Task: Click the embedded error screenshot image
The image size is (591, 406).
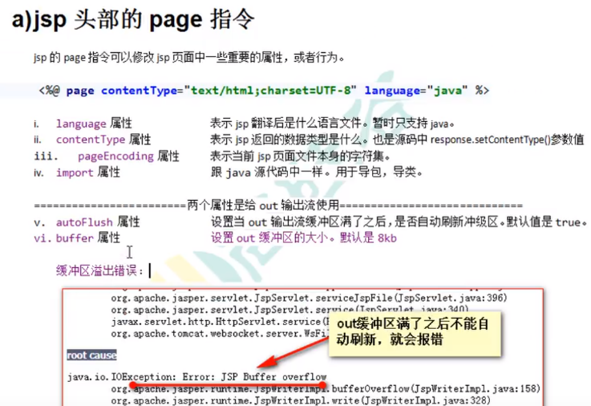Action: 303,347
